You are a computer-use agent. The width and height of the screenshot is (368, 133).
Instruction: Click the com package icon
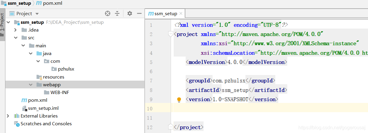coord(46,61)
